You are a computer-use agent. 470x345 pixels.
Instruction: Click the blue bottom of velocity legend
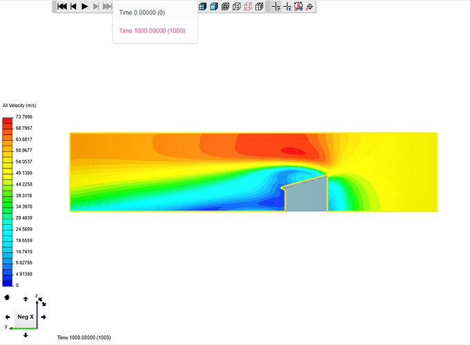(8, 283)
